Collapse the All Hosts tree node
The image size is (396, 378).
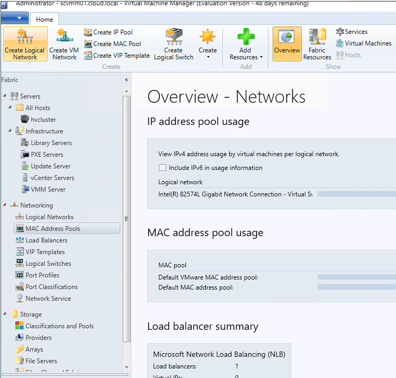10,107
